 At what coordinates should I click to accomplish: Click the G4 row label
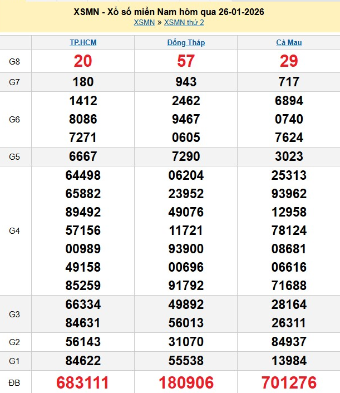[15, 230]
